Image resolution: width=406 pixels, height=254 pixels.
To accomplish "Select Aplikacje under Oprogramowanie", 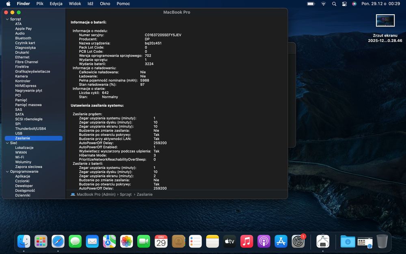I will pos(22,176).
